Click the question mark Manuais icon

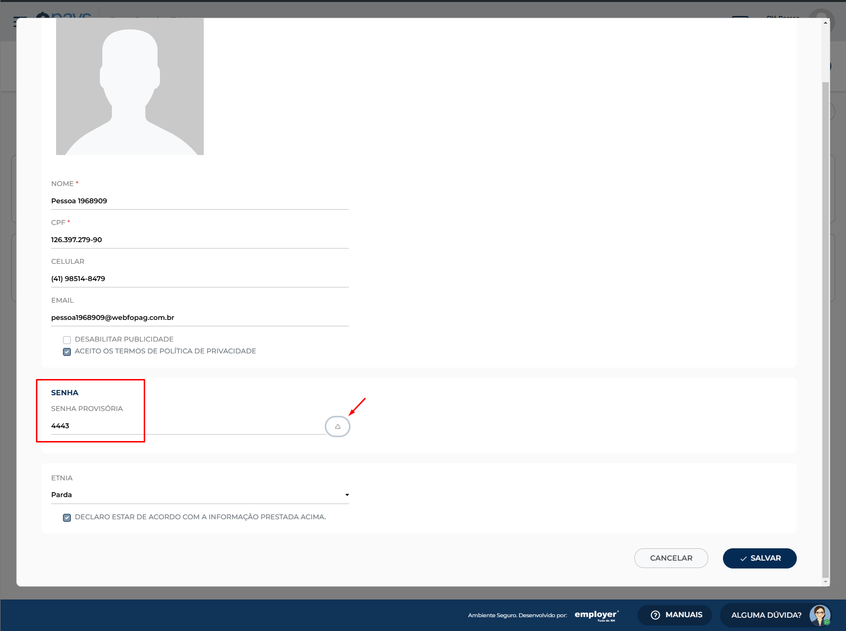click(655, 615)
